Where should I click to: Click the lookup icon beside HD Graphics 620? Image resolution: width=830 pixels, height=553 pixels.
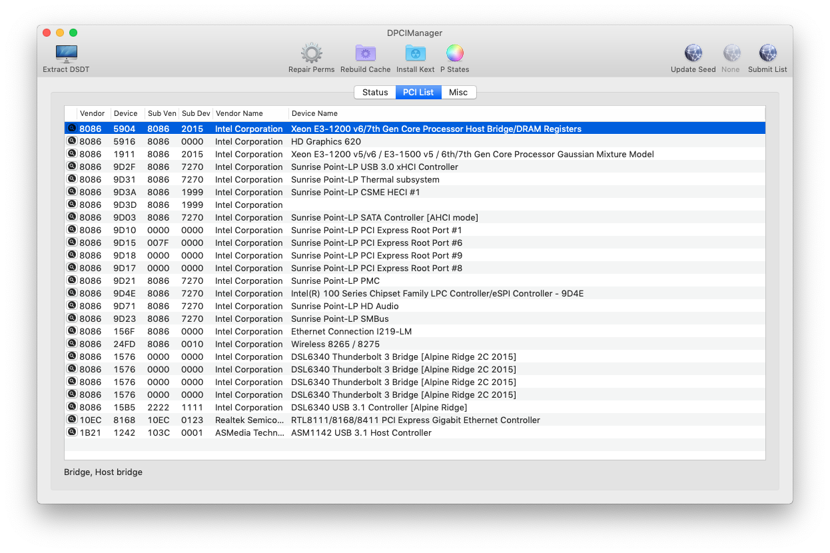click(71, 141)
